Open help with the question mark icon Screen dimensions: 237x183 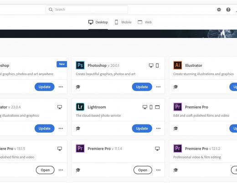(228, 10)
